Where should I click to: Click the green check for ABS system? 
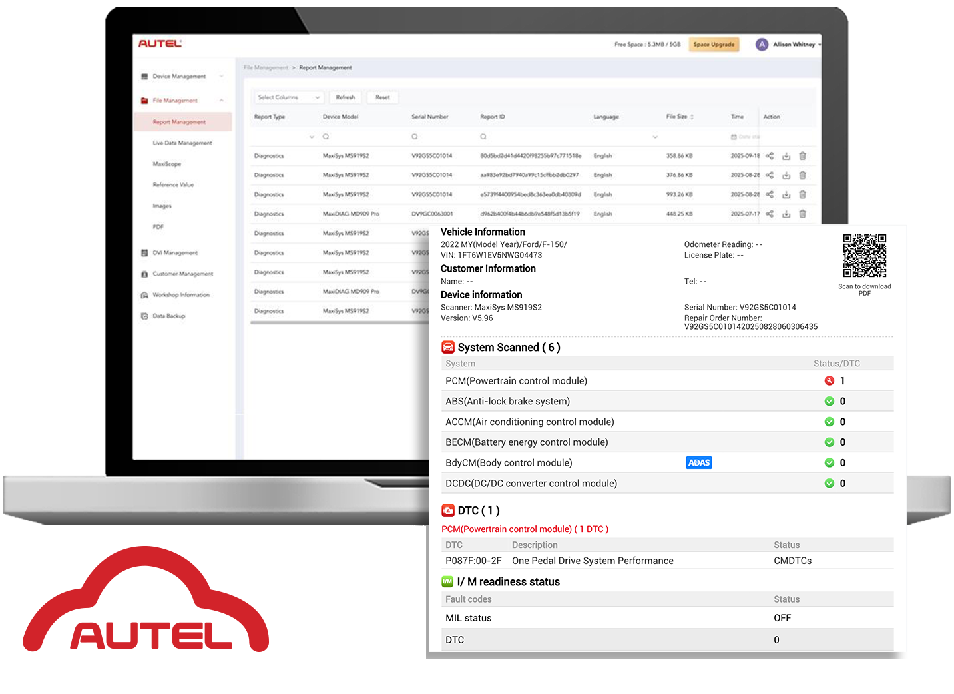coord(830,401)
